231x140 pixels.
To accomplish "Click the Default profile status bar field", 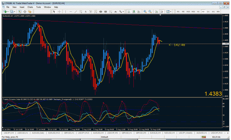I will (105, 137).
